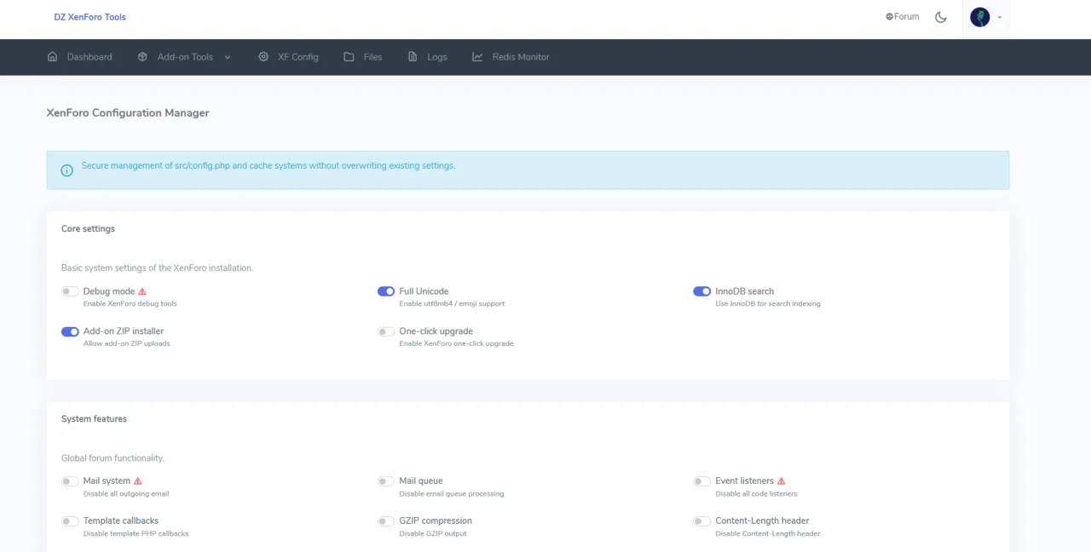Click the Dashboard home icon

(53, 57)
